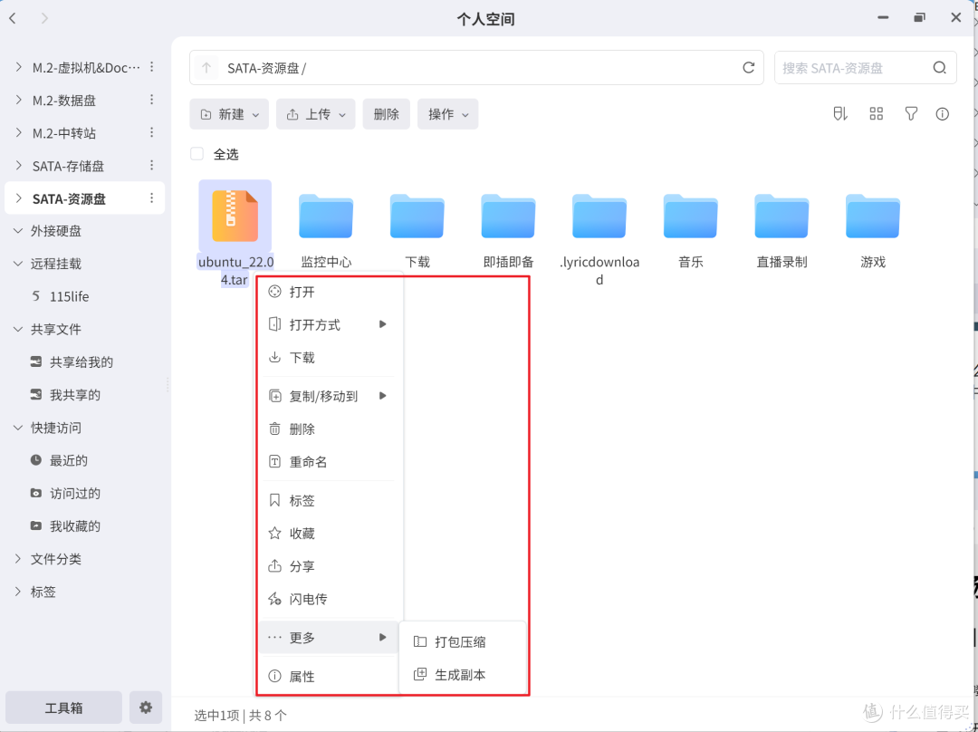978x732 pixels.
Task: Go up one folder level arrow
Action: (206, 67)
